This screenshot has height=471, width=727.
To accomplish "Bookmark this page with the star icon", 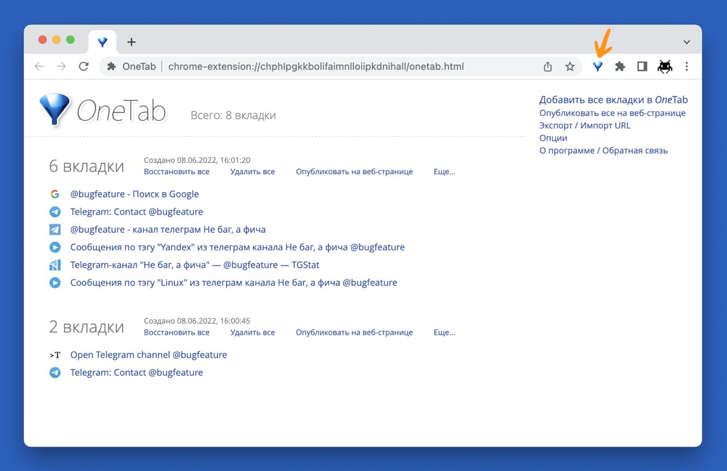I will [569, 67].
